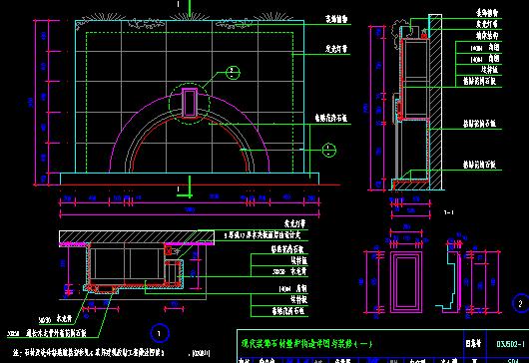The height and width of the screenshot is (363, 529).
Task: Select the hatched slab in the plan detail
Action: [137, 236]
